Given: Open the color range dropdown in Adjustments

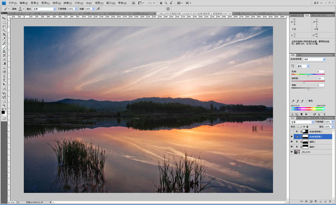Looking at the screenshot, I should tap(303, 66).
